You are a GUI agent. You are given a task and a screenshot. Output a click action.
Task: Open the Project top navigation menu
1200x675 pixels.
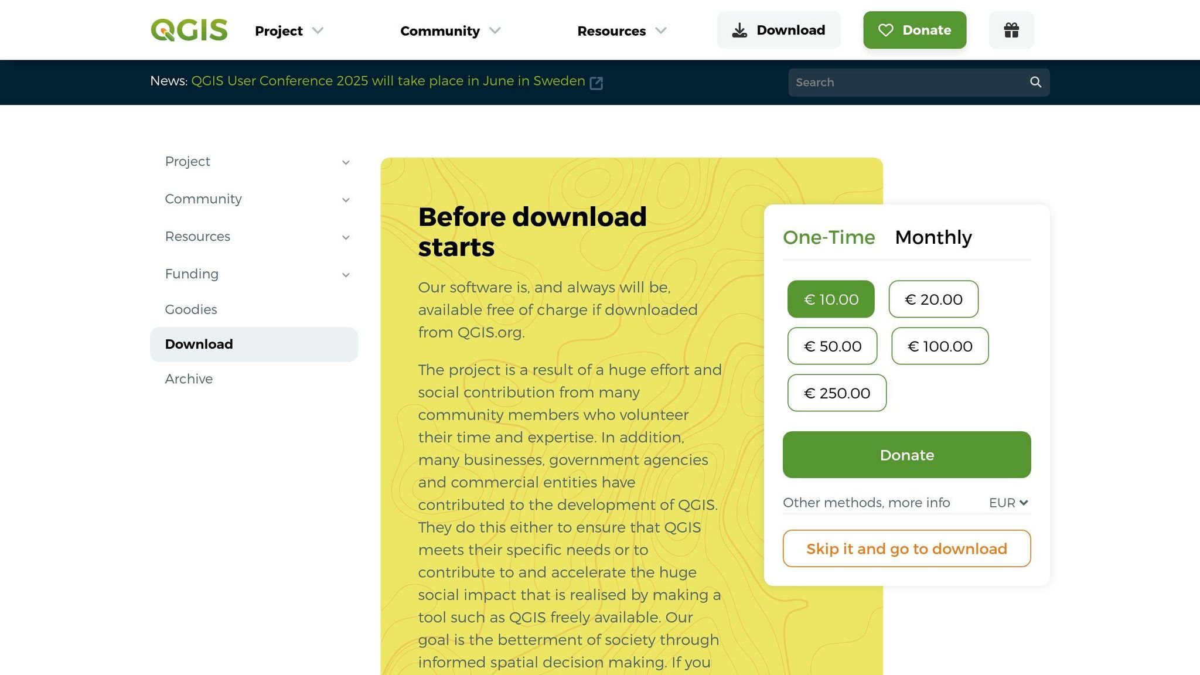(289, 30)
